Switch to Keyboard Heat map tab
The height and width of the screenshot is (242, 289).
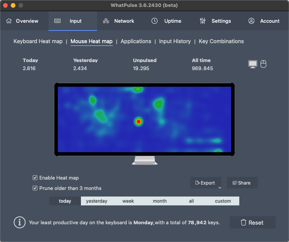[x=38, y=41]
